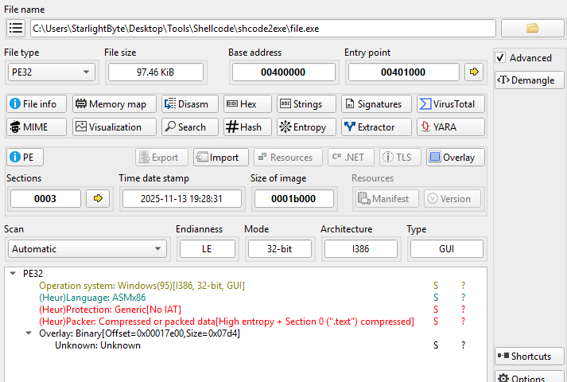Open the Hash calculator

tap(243, 127)
